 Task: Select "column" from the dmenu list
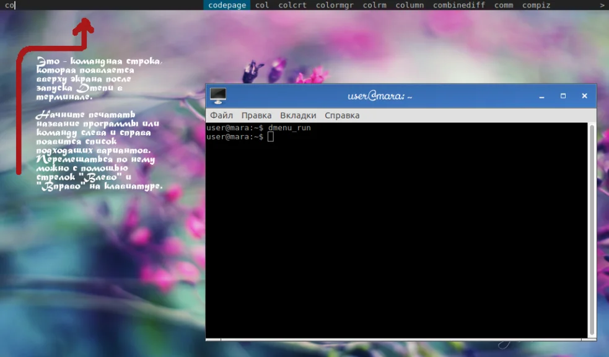(x=410, y=5)
